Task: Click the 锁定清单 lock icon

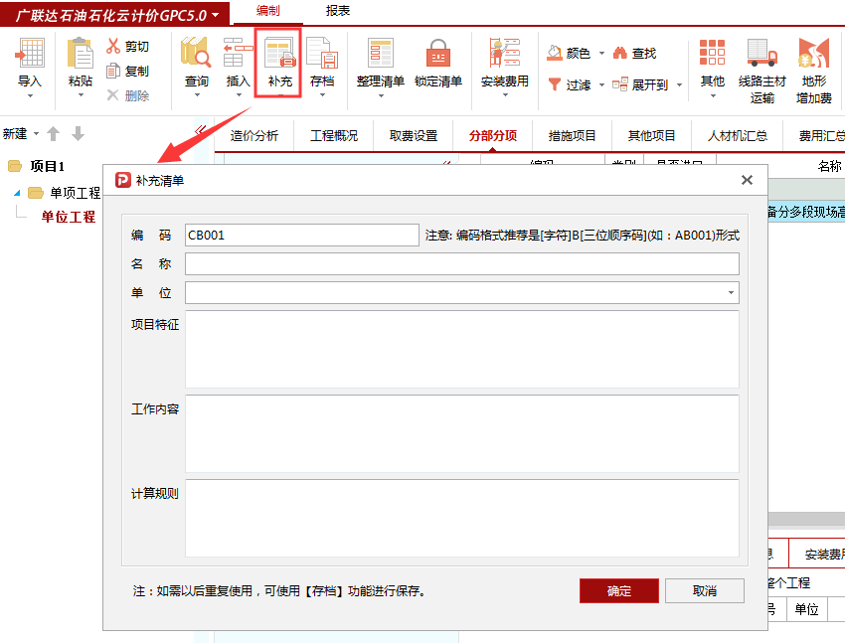Action: (x=438, y=55)
